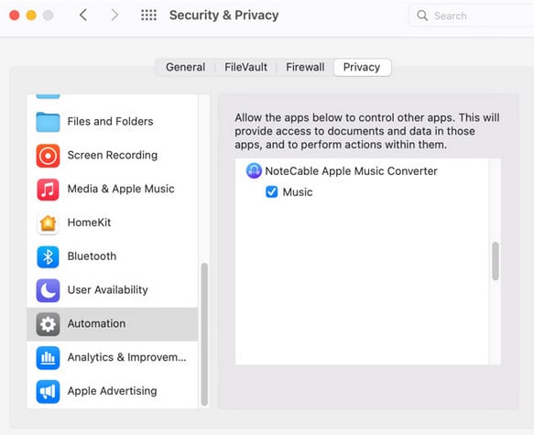Open the Screen Recording privacy category
Viewport: 534px width, 435px height.
pyautogui.click(x=113, y=156)
